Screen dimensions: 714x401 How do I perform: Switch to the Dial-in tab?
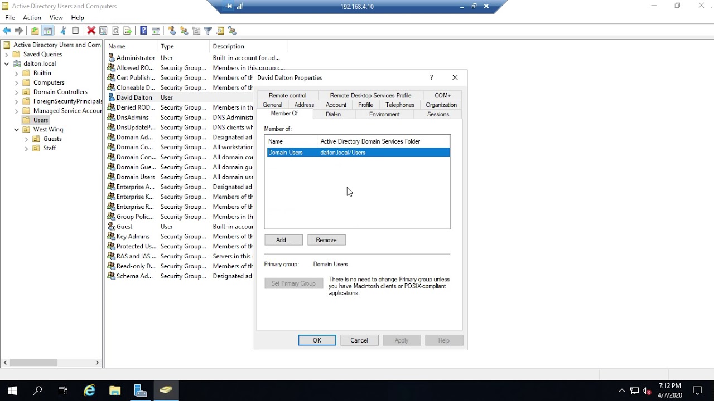(x=333, y=114)
